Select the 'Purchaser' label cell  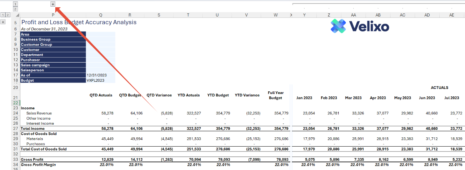click(x=53, y=60)
